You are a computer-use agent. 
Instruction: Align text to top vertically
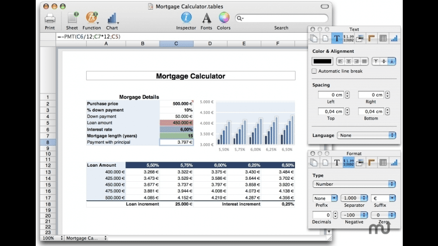coord(376,61)
